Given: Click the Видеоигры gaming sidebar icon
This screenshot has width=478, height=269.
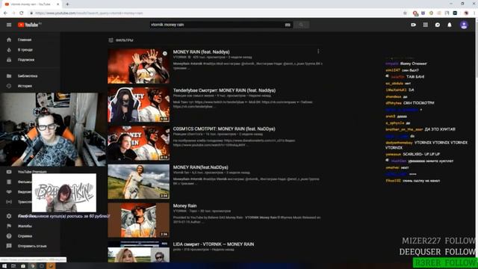Looking at the screenshot, I should pyautogui.click(x=9, y=192).
